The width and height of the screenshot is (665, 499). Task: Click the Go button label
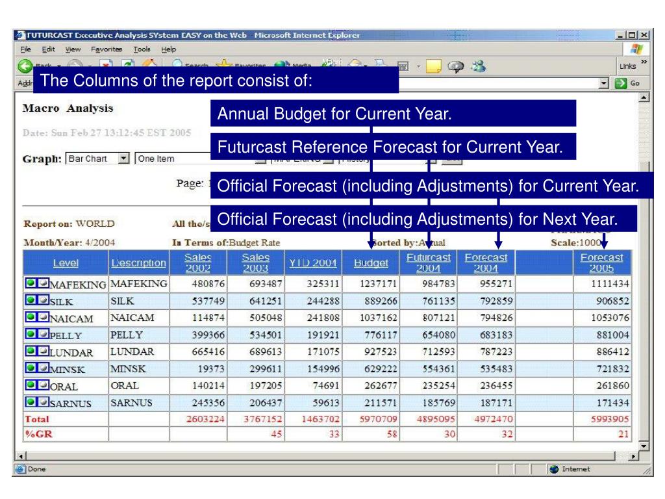pos(635,83)
